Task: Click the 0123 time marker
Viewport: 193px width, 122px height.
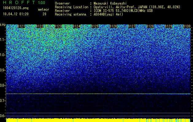Action: point(58,26)
